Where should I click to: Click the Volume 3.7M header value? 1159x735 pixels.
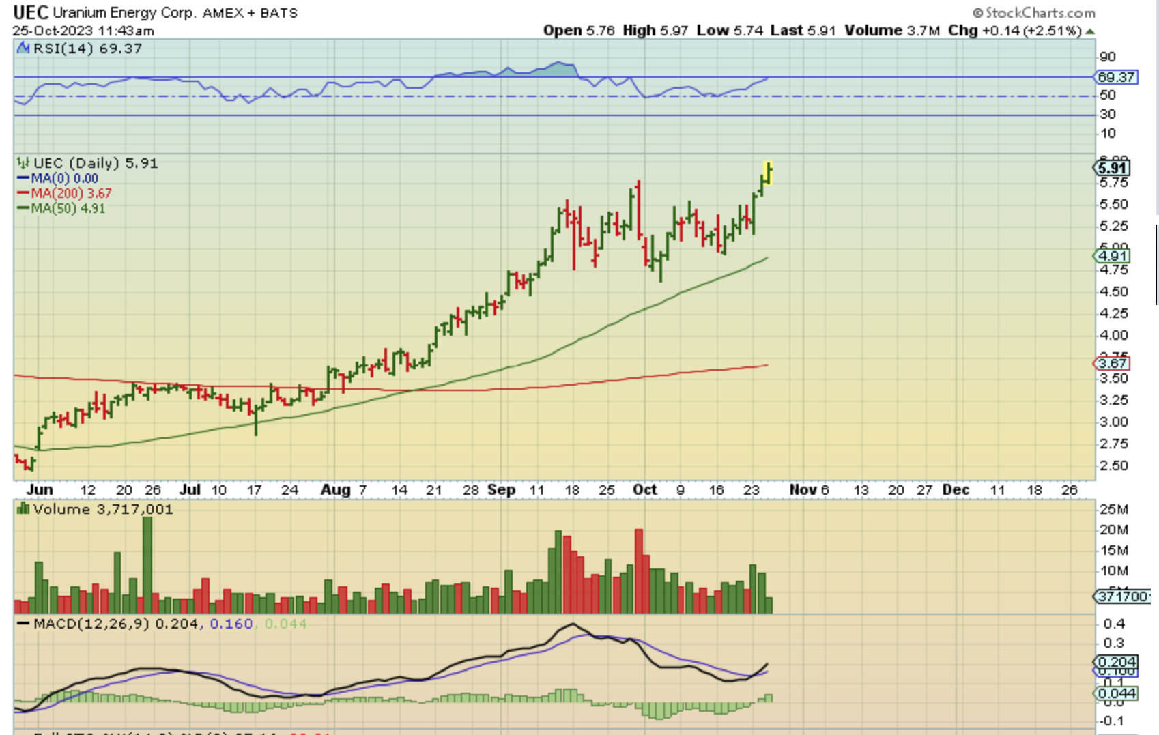892,31
